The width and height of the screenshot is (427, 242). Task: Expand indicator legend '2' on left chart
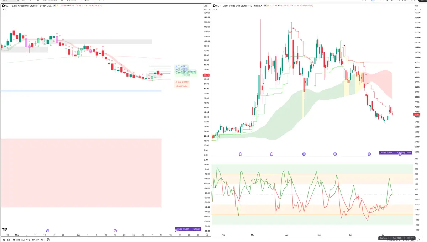pyautogui.click(x=5, y=10)
